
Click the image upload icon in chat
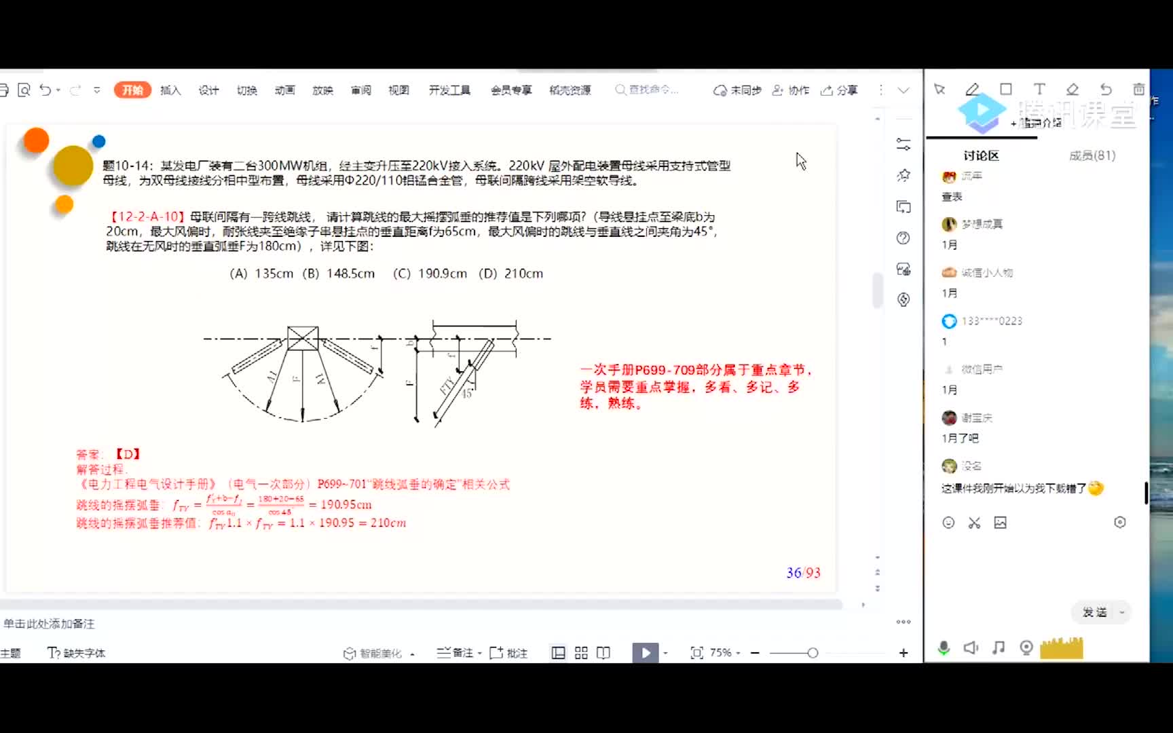(x=1000, y=522)
